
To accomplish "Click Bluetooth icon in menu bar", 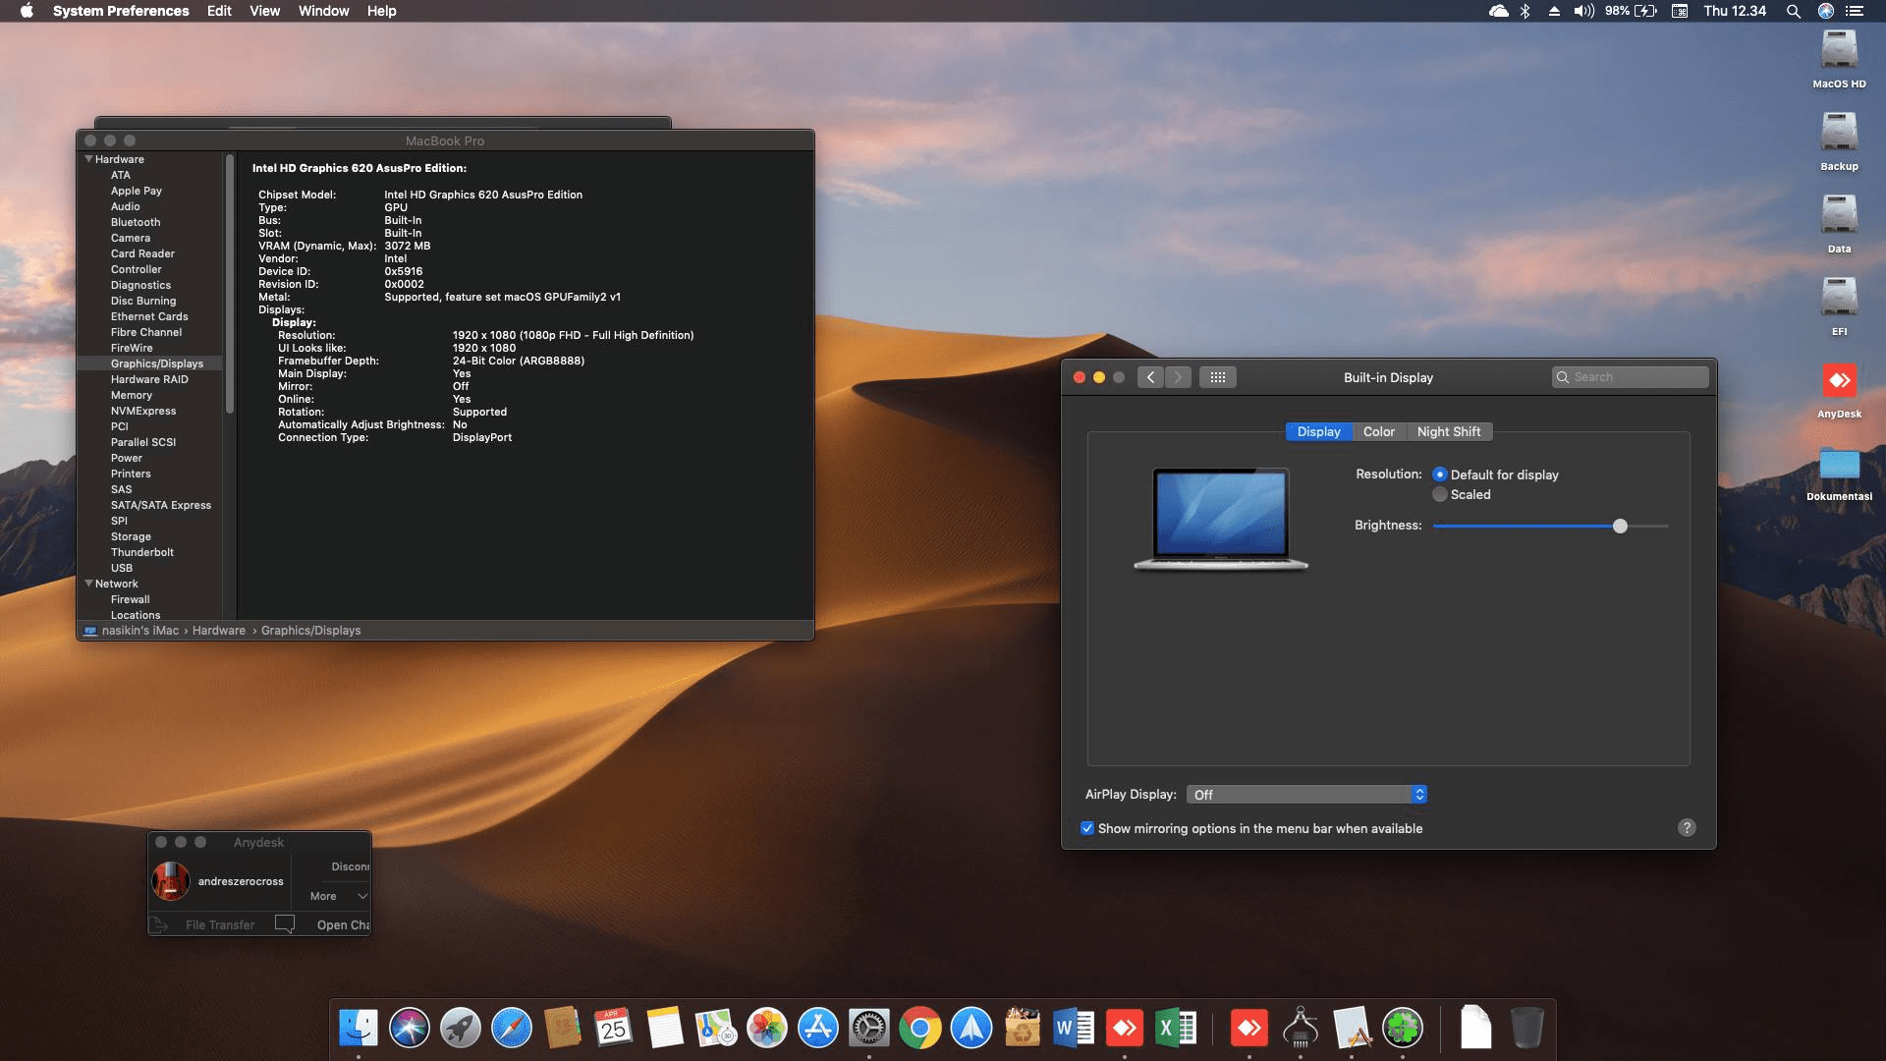I will 1525,11.
